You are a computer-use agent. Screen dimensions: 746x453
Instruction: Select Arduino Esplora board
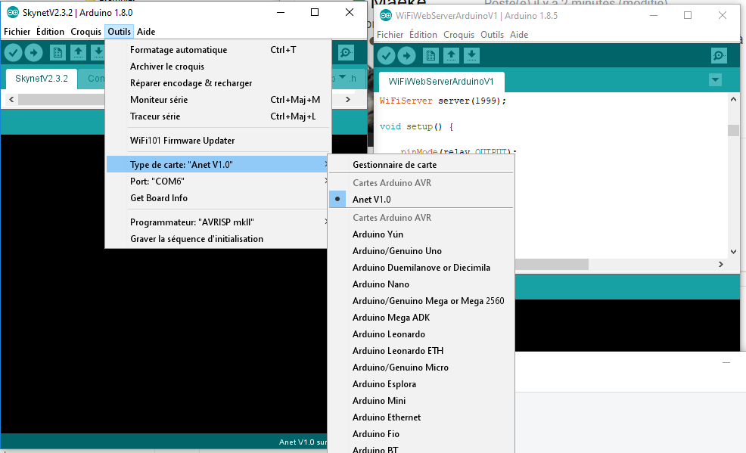[x=421, y=383]
